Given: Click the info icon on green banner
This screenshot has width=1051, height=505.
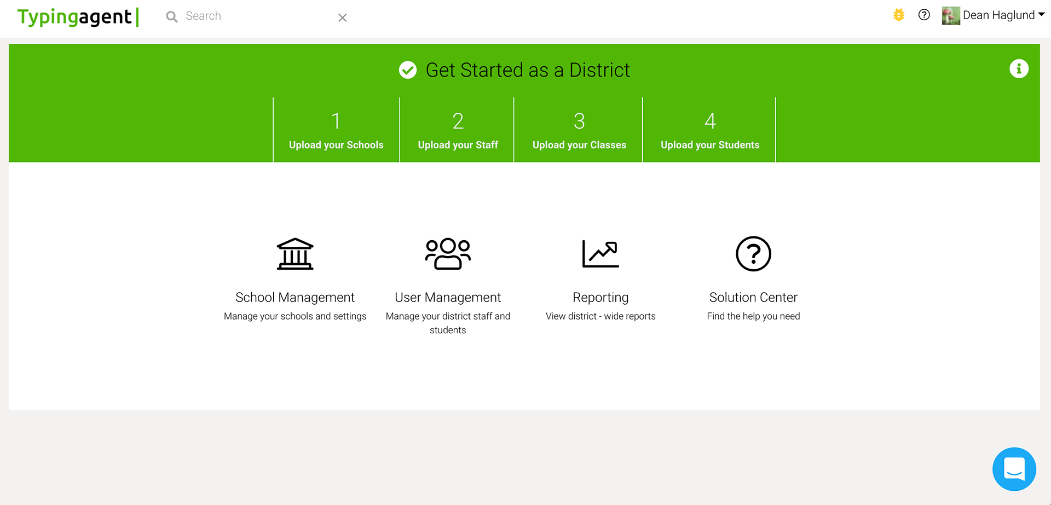Looking at the screenshot, I should pyautogui.click(x=1019, y=68).
